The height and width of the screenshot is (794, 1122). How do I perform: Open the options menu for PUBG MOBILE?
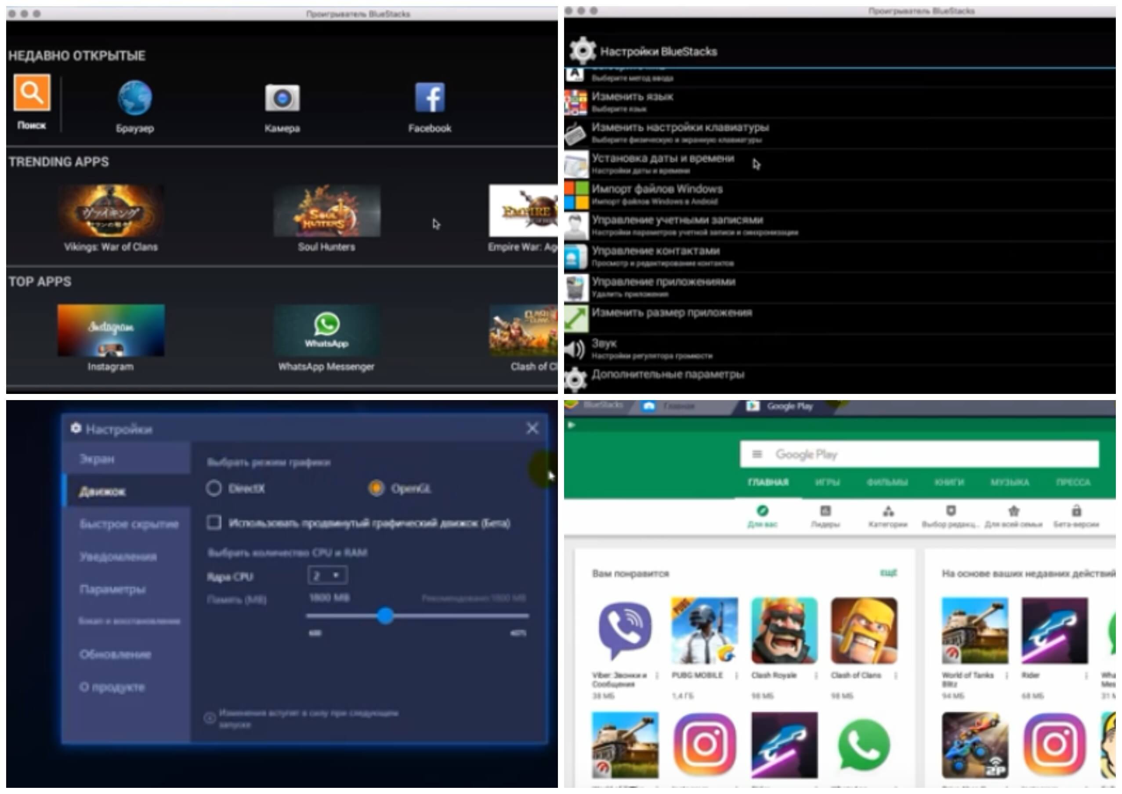[736, 675]
